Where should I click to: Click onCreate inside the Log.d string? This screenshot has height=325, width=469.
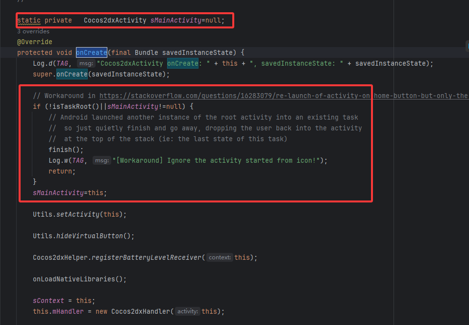click(x=183, y=63)
